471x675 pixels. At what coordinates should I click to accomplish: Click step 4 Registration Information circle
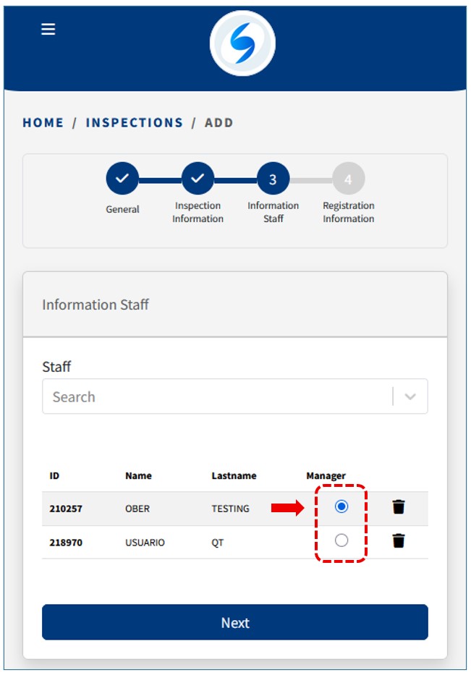click(348, 179)
